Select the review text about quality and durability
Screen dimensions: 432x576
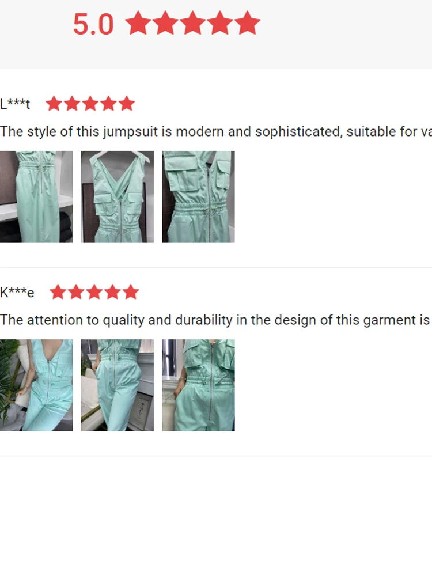[x=216, y=320]
